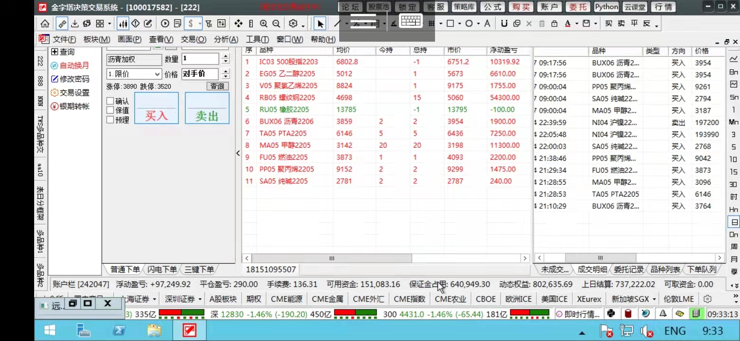Image resolution: width=740 pixels, height=341 pixels.
Task: Open 自动换月 sidebar item
Action: tap(70, 65)
